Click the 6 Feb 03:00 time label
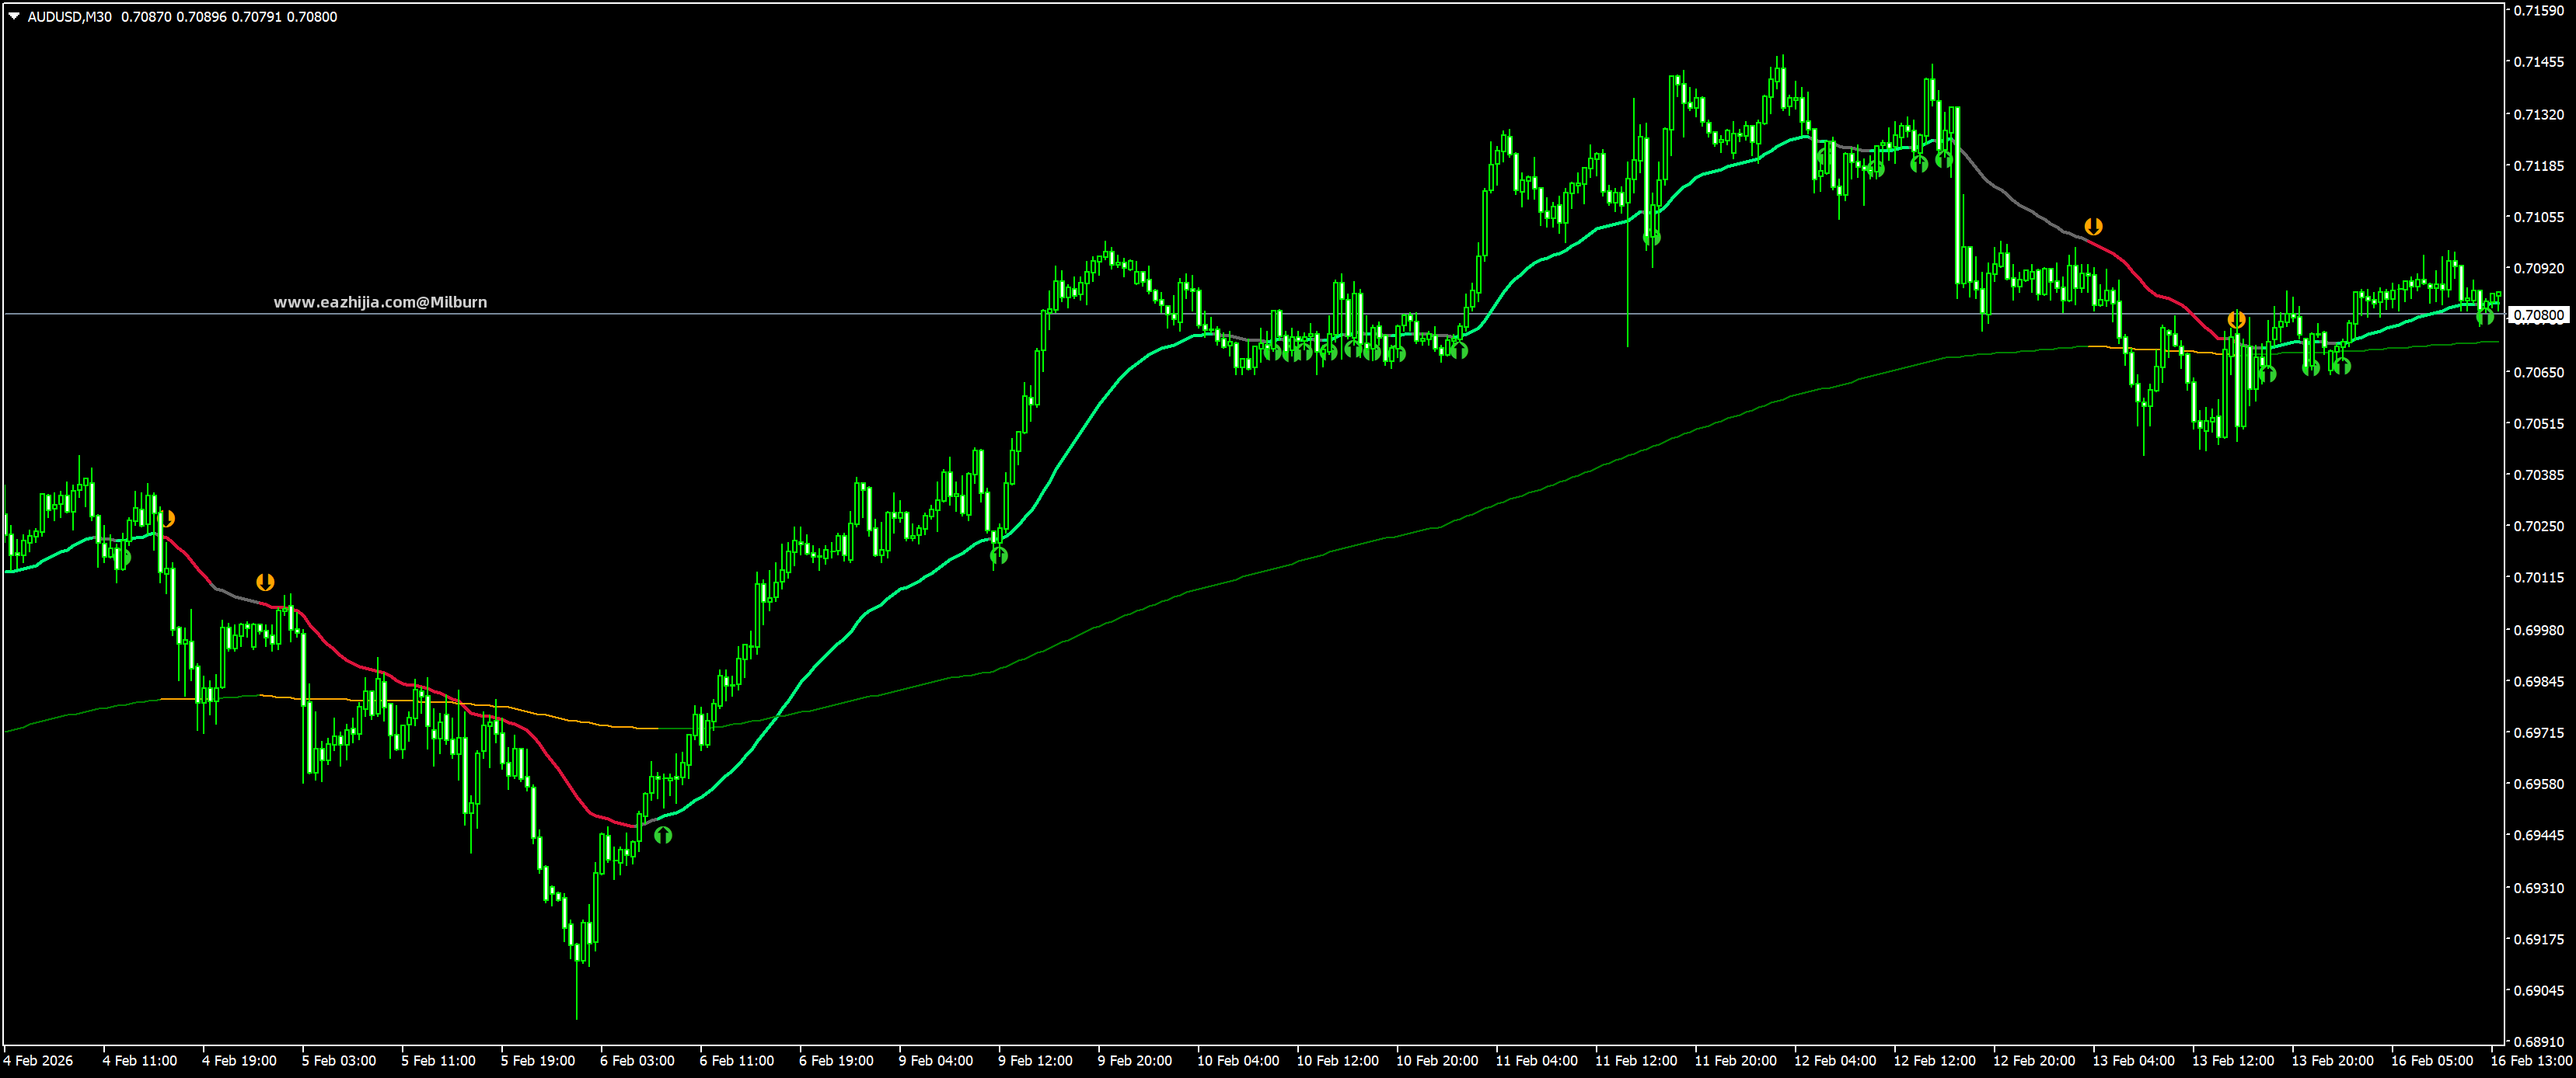Screen dimensions: 2576x1078 pos(637,1061)
